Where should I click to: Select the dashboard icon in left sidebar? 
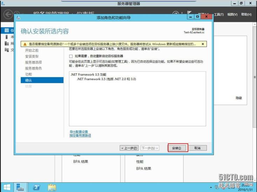7,31
